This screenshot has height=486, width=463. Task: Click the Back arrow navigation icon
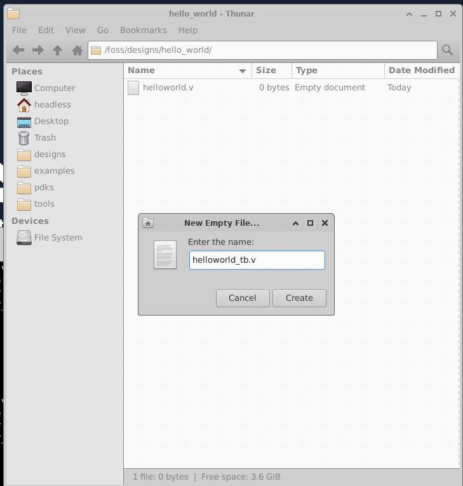(18, 50)
